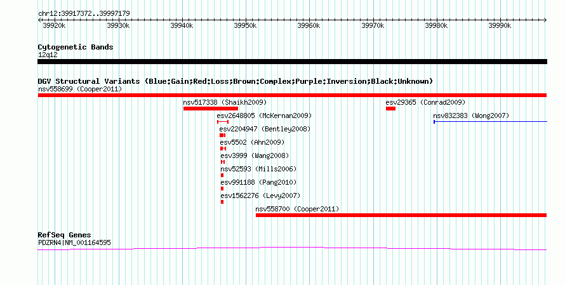Click the blue gain line for nsv832383
The width and height of the screenshot is (565, 285).
[491, 122]
